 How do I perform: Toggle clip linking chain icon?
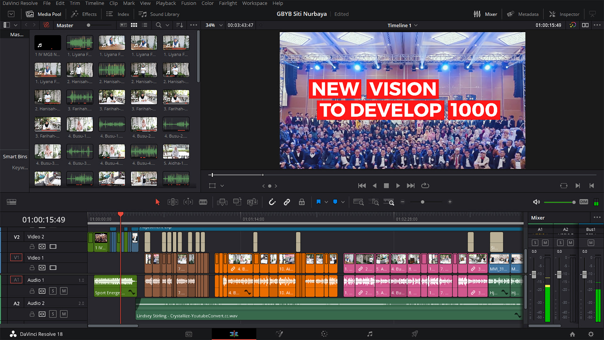point(287,202)
